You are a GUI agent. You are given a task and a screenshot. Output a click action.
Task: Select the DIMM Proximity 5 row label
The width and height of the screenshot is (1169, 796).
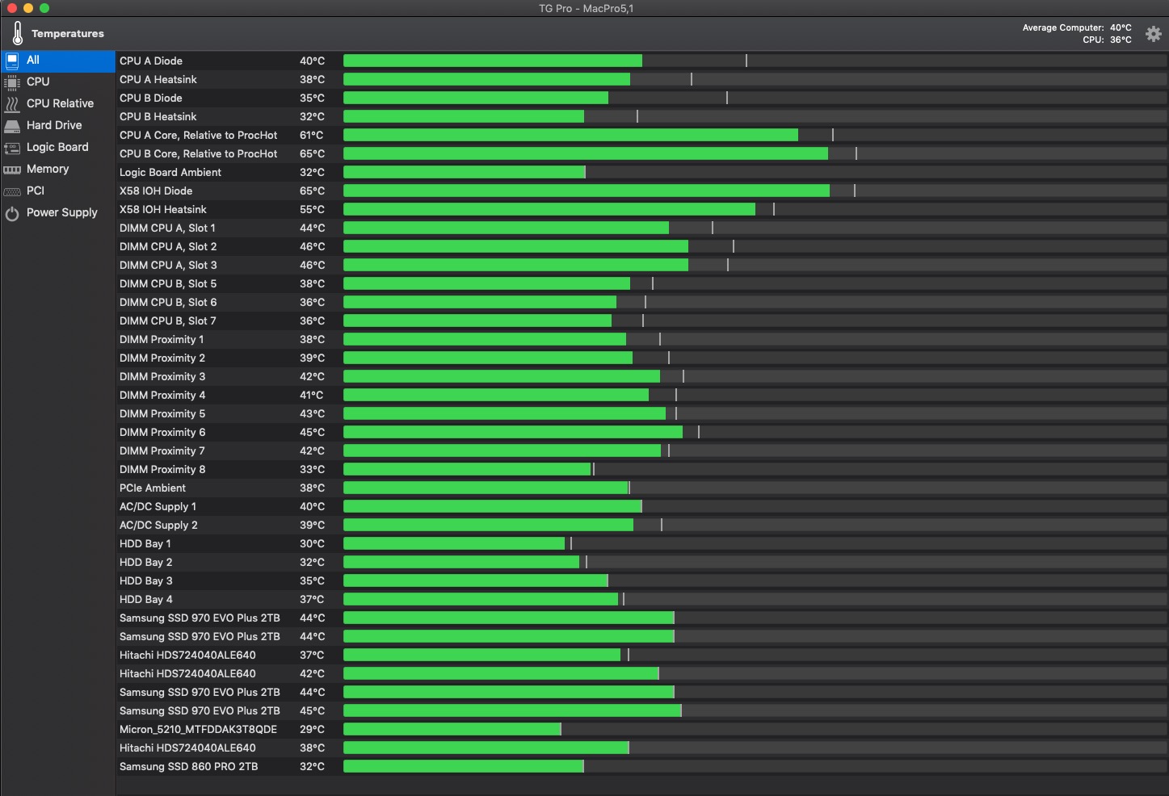coord(162,413)
